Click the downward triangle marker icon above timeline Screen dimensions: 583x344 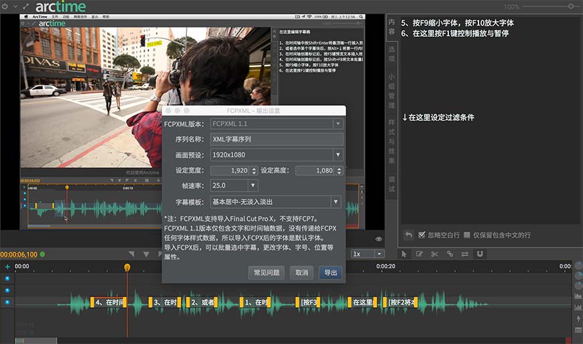[x=146, y=254]
